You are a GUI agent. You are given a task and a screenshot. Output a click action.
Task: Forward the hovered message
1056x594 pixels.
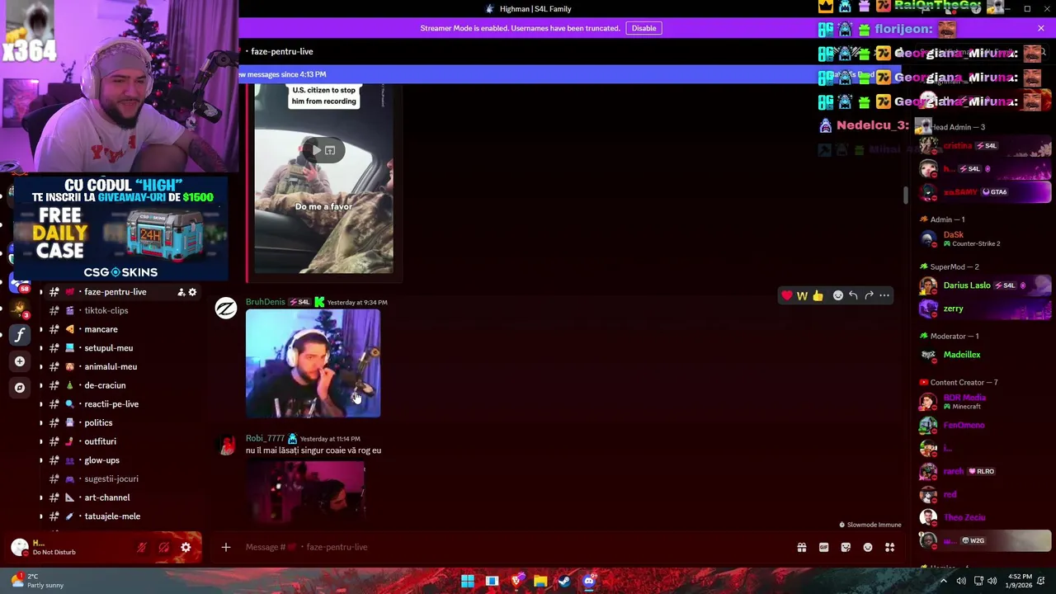869,295
